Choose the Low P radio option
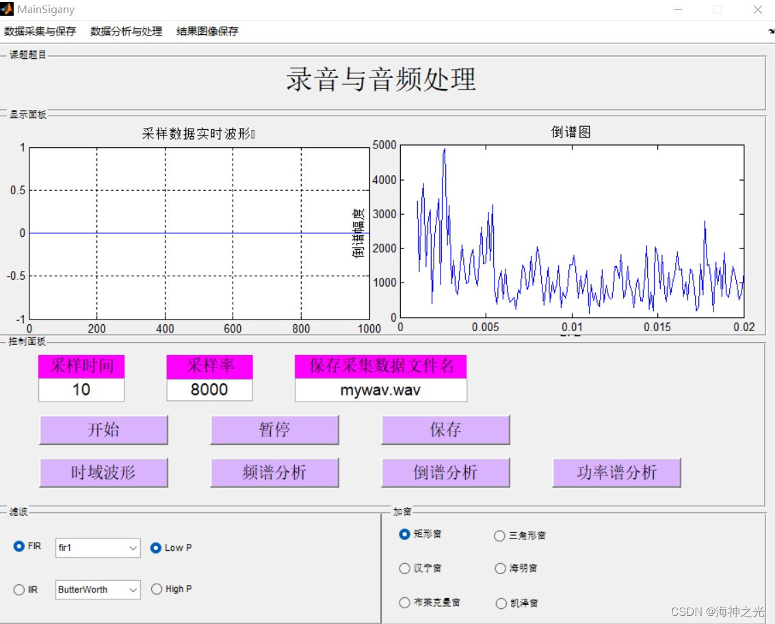This screenshot has width=775, height=624. pyautogui.click(x=156, y=548)
